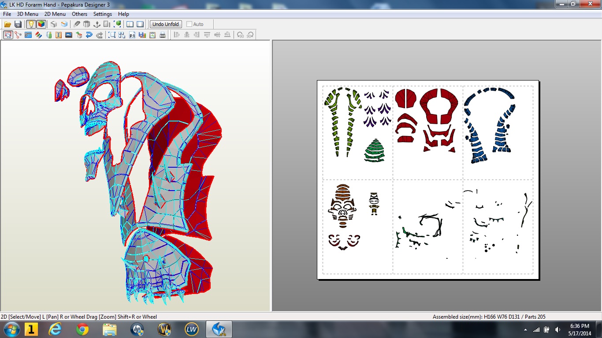The height and width of the screenshot is (338, 602).
Task: Click the green cube with corner brackets icon
Action: 117,24
